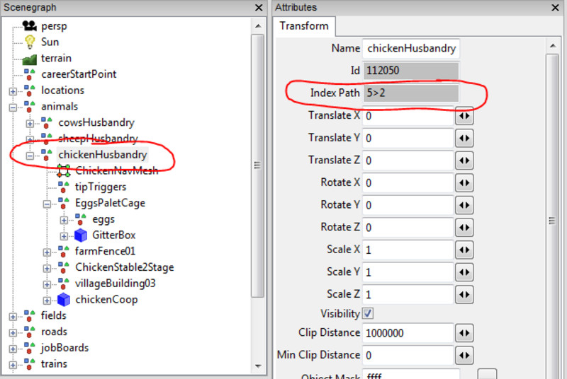567x379 pixels.
Task: Click the careerStartPoint transform group icon
Action: click(x=30, y=74)
